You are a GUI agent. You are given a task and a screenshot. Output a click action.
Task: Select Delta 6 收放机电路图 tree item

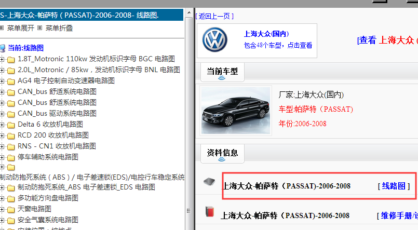[x=50, y=124]
